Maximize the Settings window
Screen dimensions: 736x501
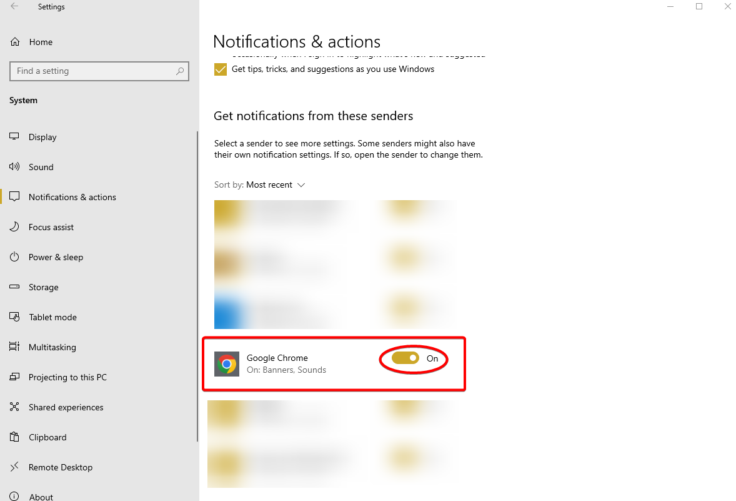point(699,7)
